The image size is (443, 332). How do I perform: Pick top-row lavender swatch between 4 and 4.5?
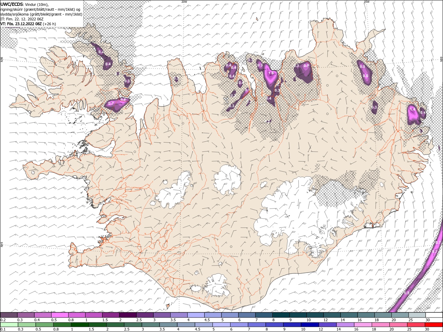pyautogui.click(x=196, y=315)
